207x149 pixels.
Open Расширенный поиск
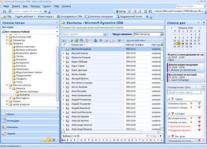[129, 16]
